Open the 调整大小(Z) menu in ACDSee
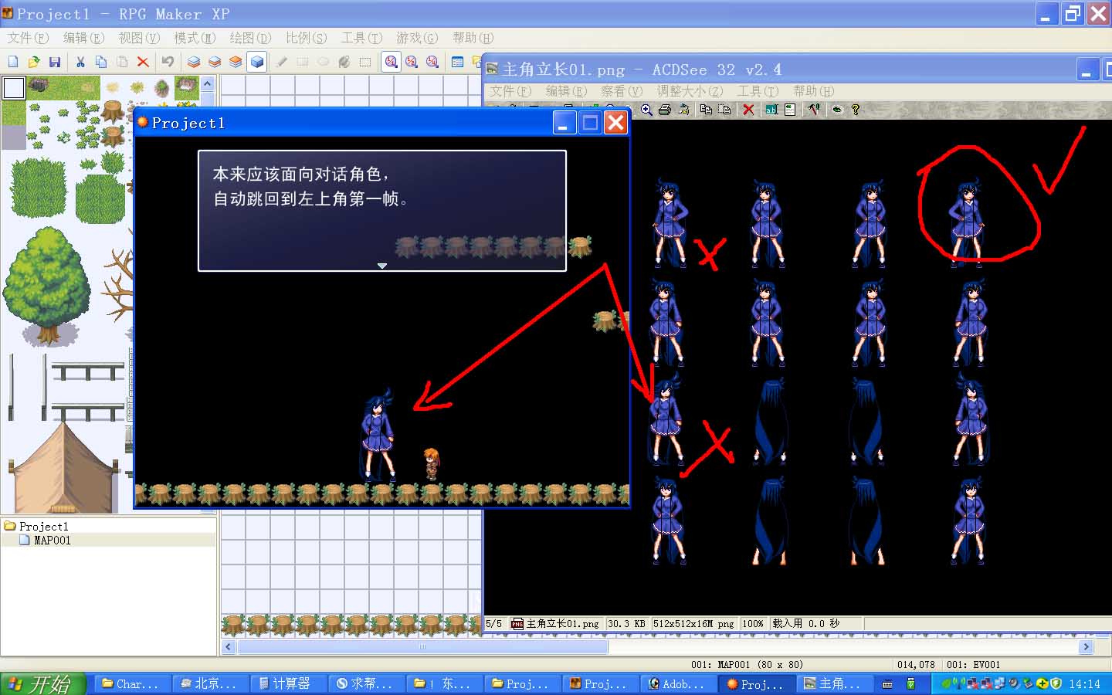Image resolution: width=1112 pixels, height=695 pixels. click(690, 91)
